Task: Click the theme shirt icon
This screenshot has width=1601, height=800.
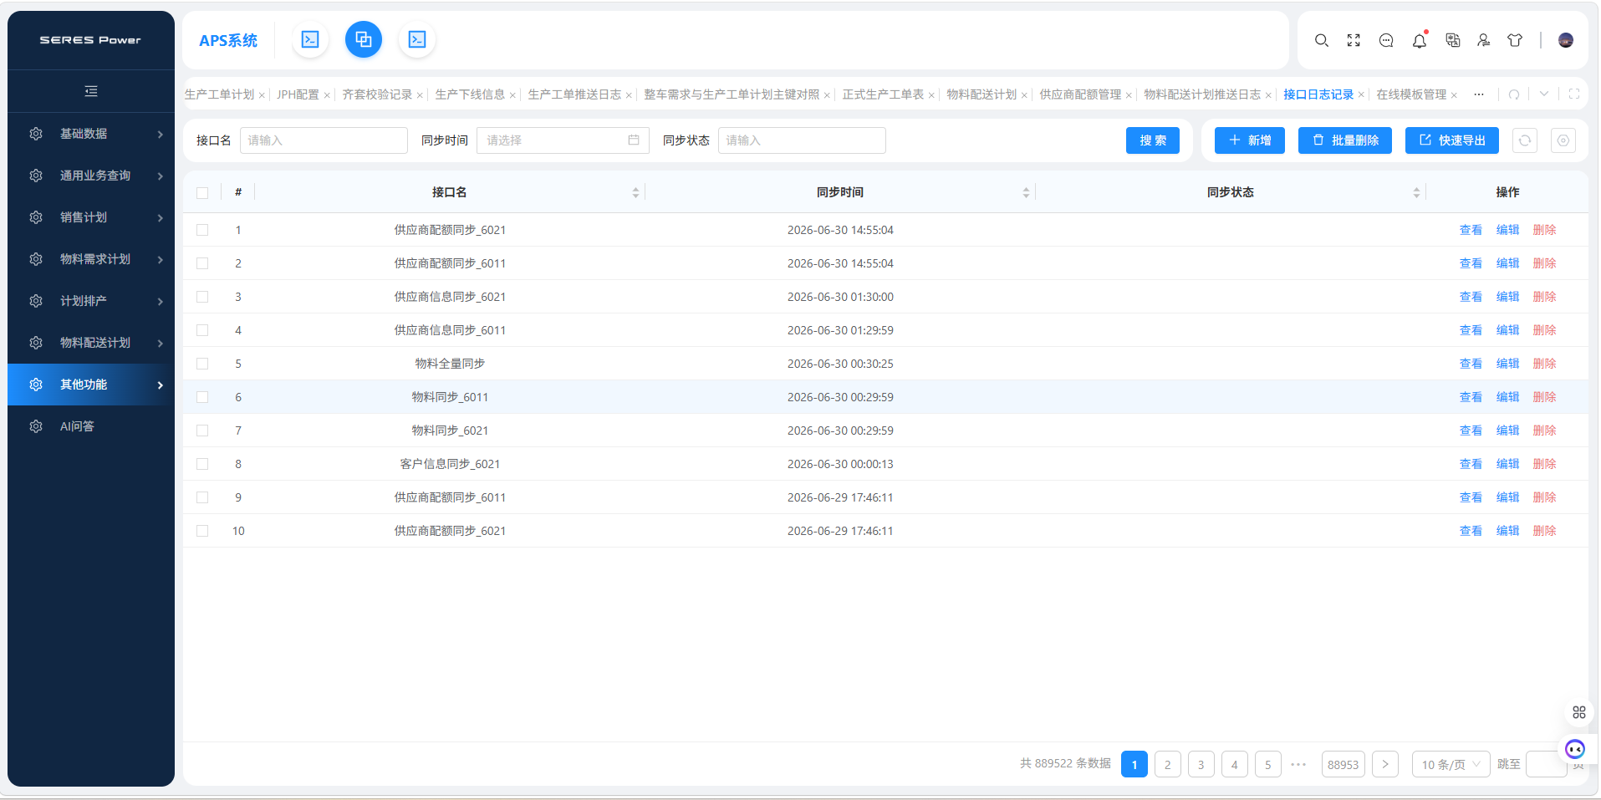Action: tap(1515, 40)
